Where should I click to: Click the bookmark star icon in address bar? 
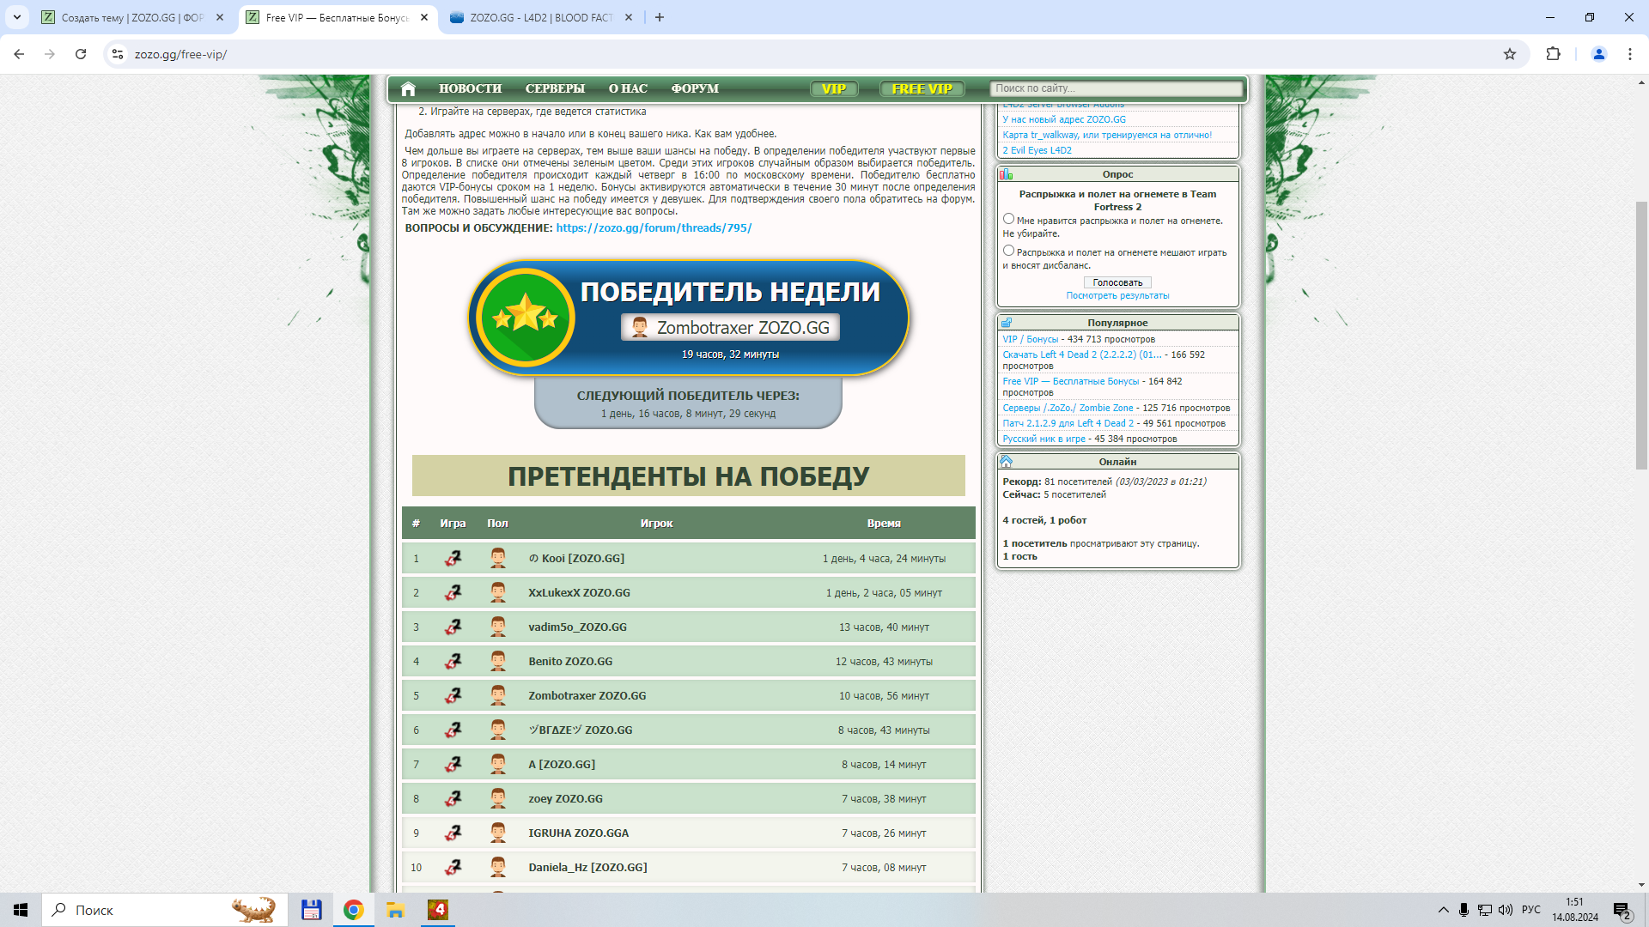click(1510, 54)
